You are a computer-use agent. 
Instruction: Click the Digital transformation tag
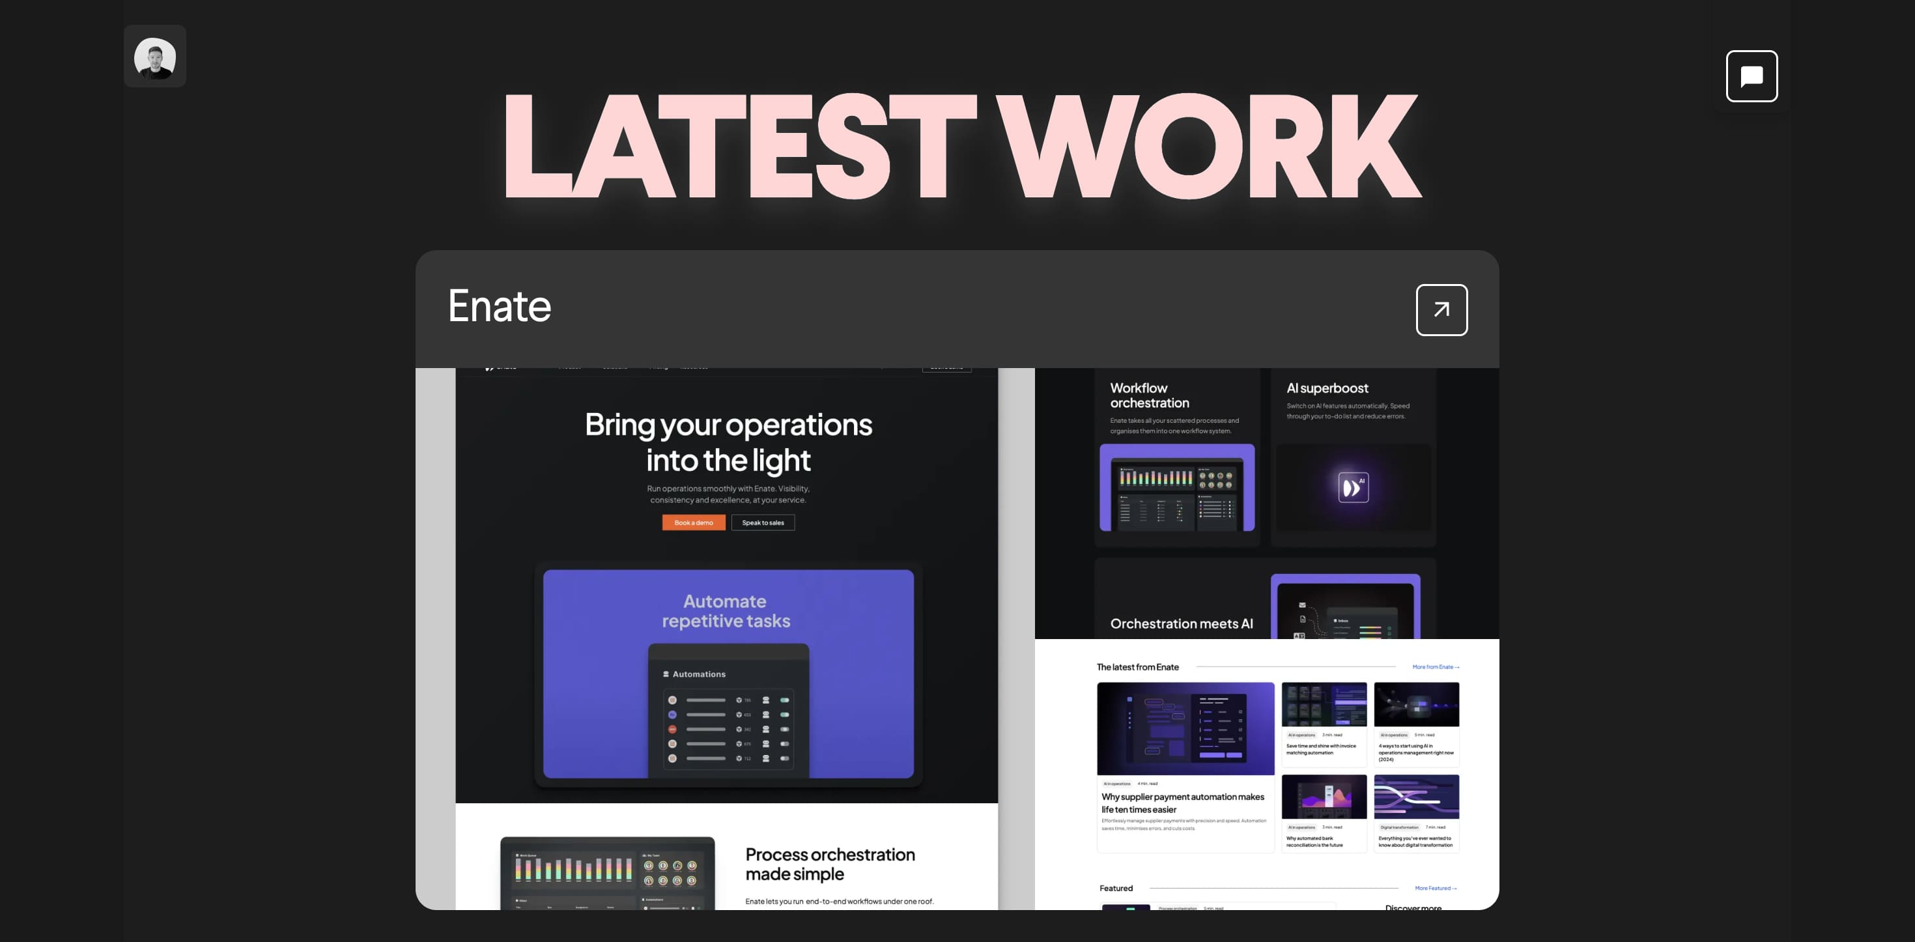coord(1399,827)
